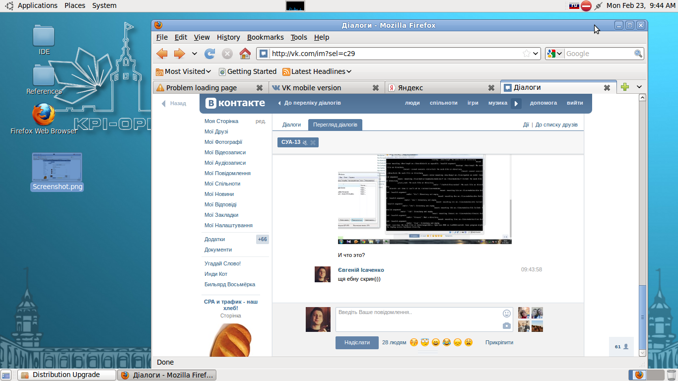Bookmark this page with the star

[x=527, y=54]
